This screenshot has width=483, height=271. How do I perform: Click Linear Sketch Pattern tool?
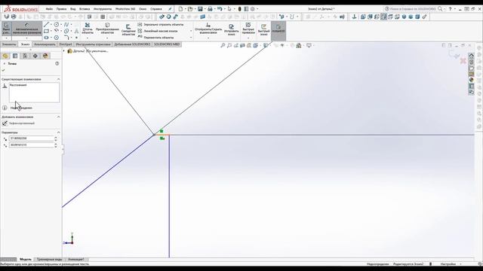click(158, 31)
